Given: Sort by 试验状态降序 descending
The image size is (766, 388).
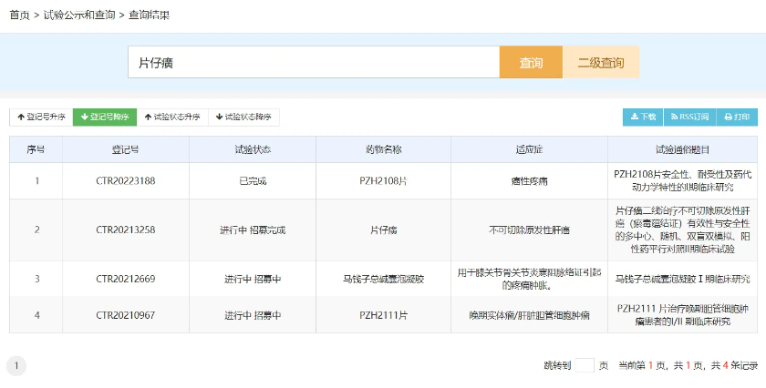Looking at the screenshot, I should click(x=243, y=117).
